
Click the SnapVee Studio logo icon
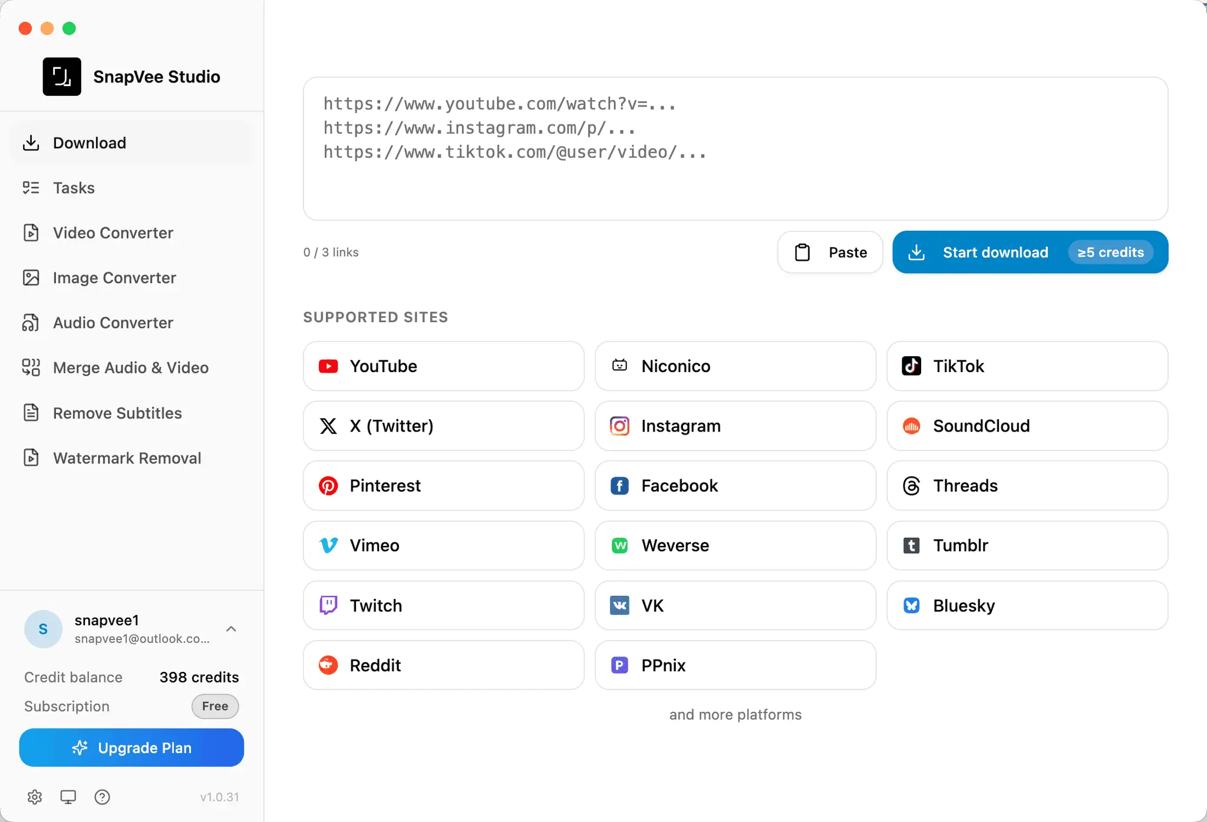click(62, 77)
